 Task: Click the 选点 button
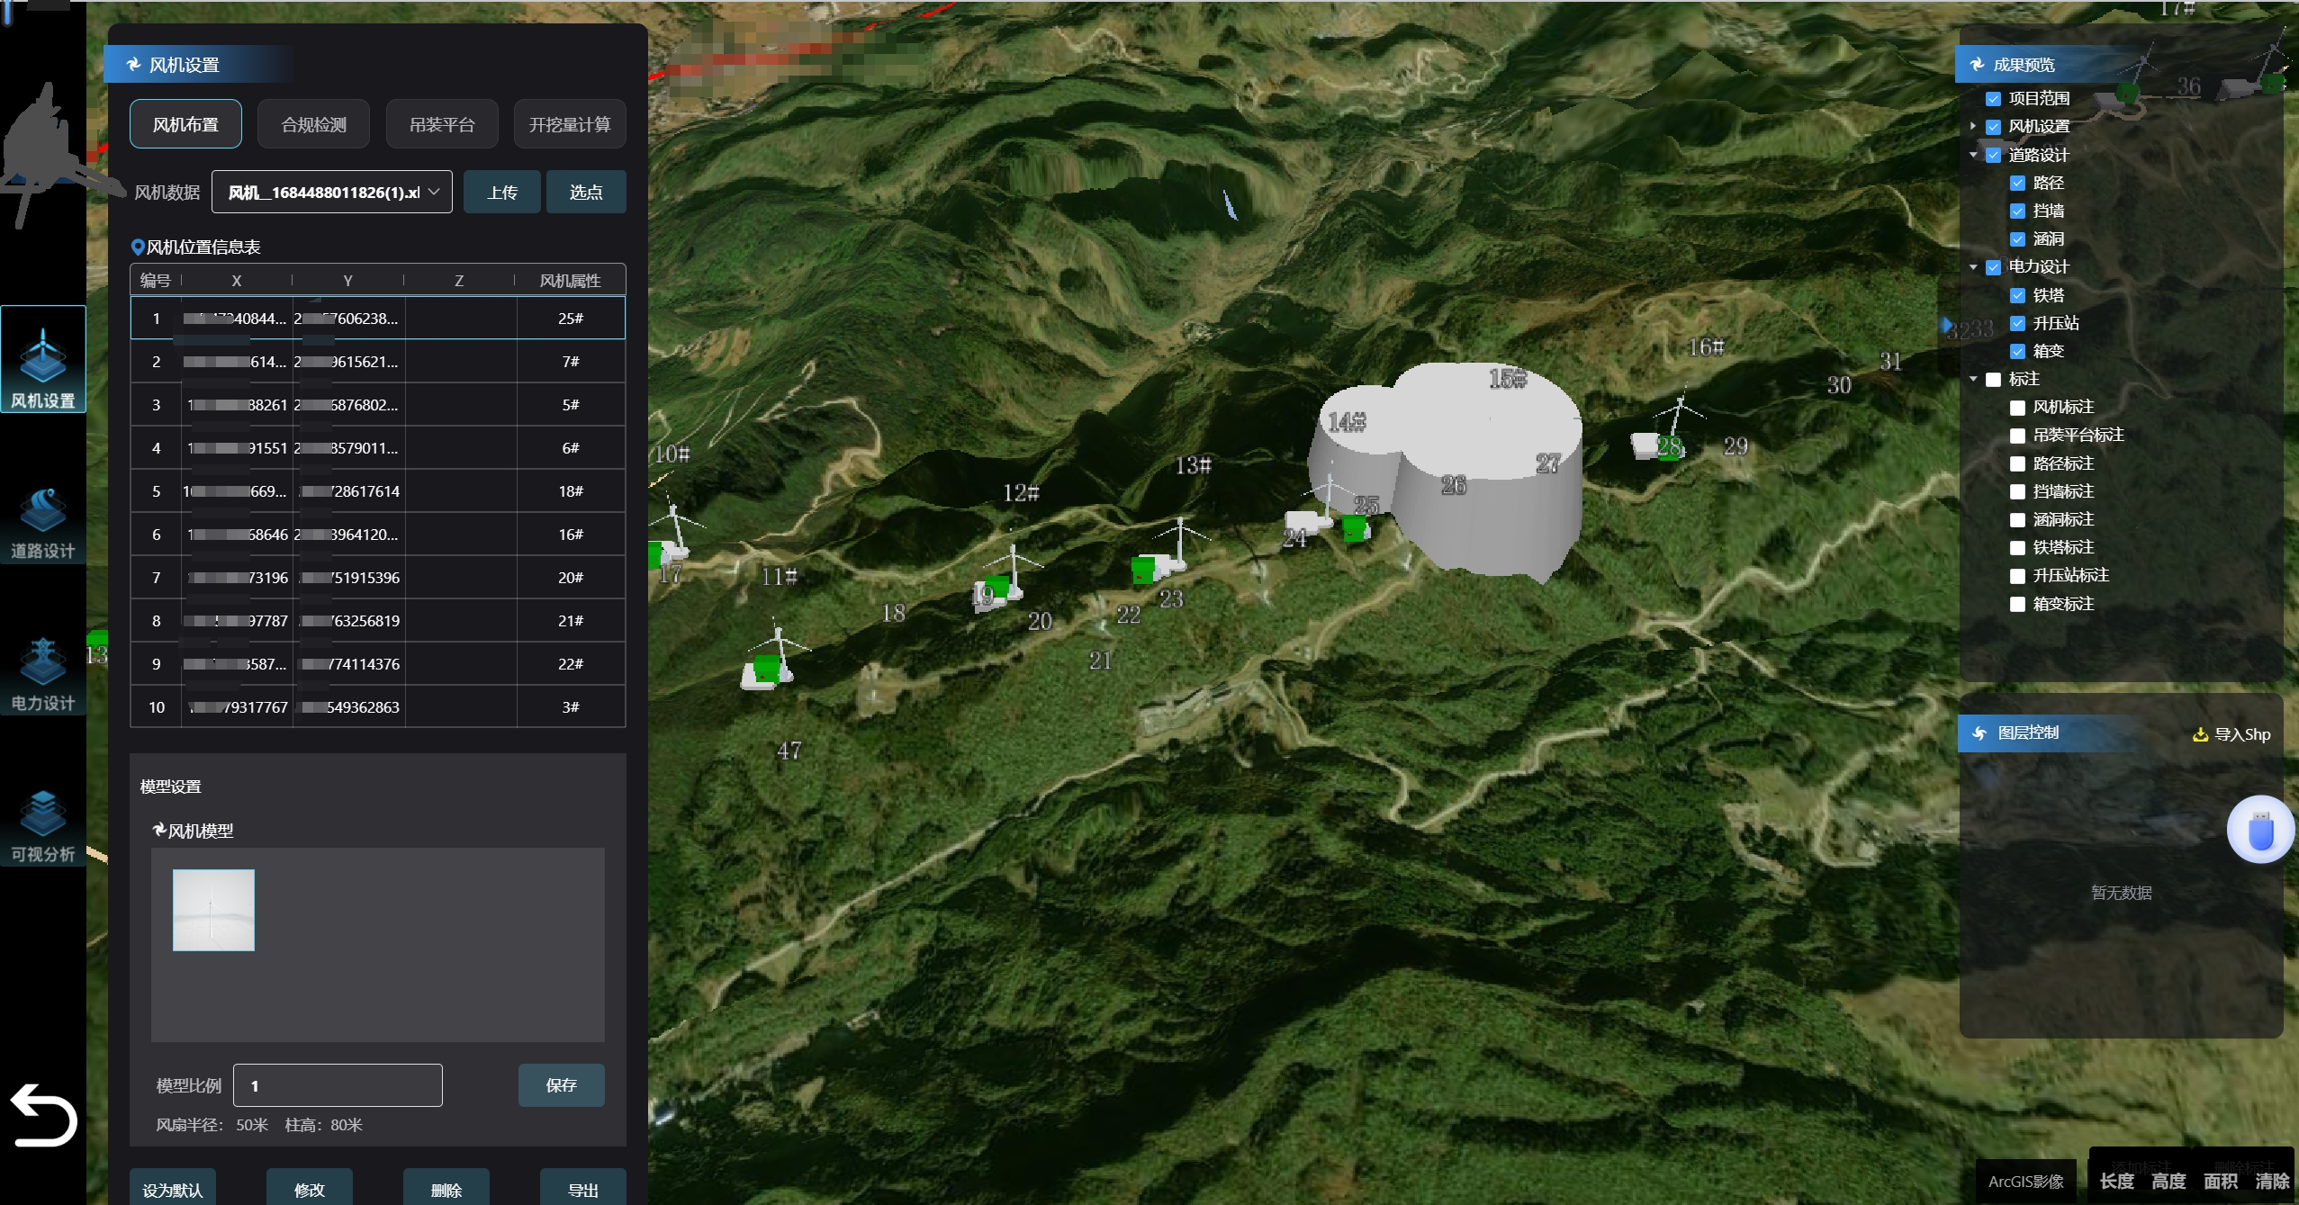[x=586, y=192]
